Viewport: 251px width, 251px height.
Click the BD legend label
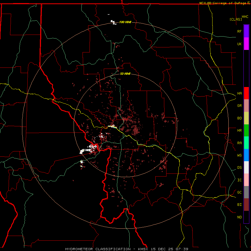click(239, 118)
